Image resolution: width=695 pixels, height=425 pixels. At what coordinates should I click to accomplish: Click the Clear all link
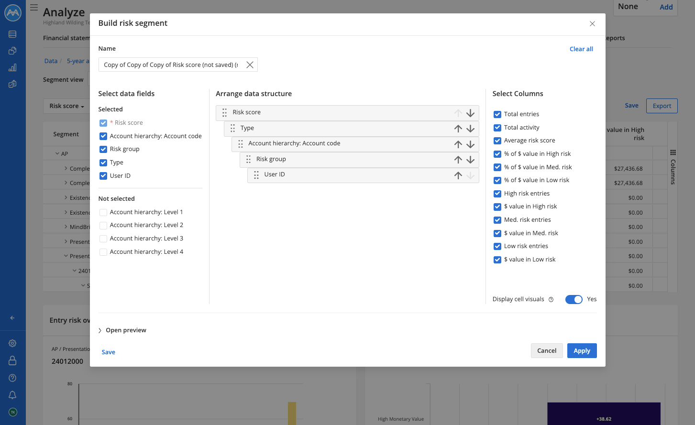click(581, 49)
